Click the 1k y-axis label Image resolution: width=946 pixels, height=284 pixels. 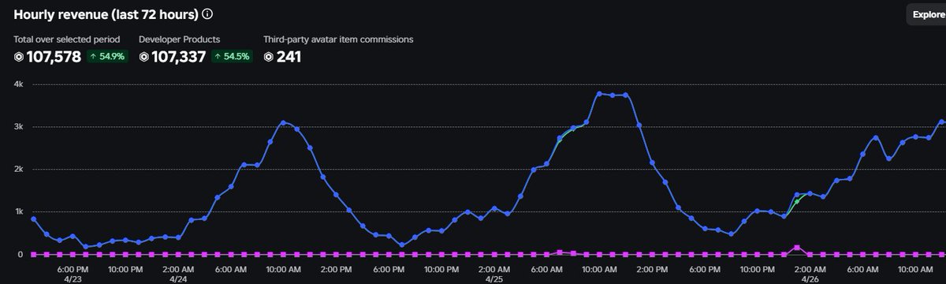19,211
